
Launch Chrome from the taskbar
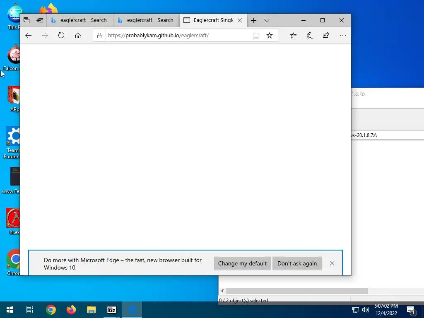coord(51,310)
